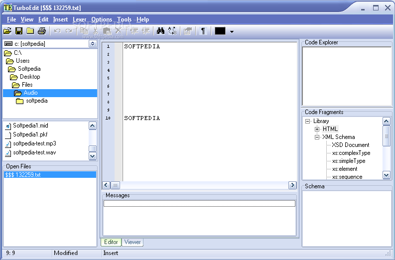Select XSD Document fragment
395x260 pixels.
coord(350,145)
